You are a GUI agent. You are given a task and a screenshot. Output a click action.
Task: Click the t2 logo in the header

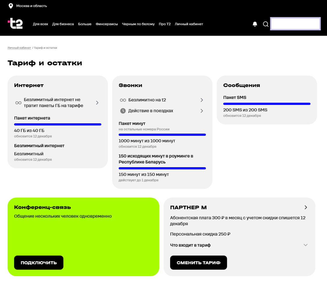tap(15, 24)
